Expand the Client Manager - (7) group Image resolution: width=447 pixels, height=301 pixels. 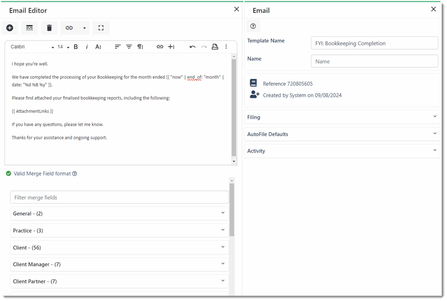[120, 264]
